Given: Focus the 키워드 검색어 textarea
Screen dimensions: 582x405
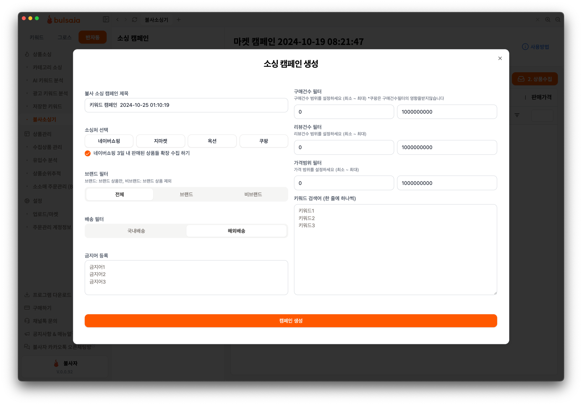Looking at the screenshot, I should pos(395,250).
